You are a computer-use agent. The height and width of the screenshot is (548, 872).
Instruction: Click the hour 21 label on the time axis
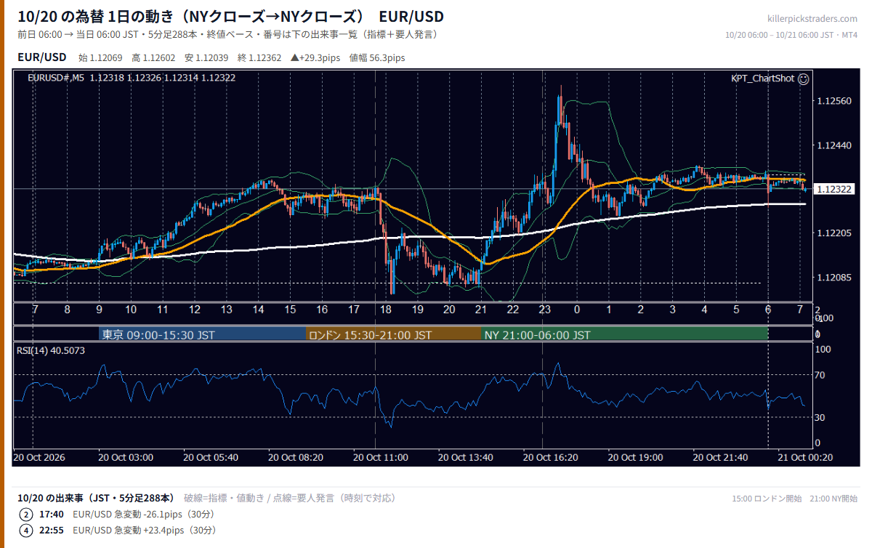pyautogui.click(x=480, y=310)
